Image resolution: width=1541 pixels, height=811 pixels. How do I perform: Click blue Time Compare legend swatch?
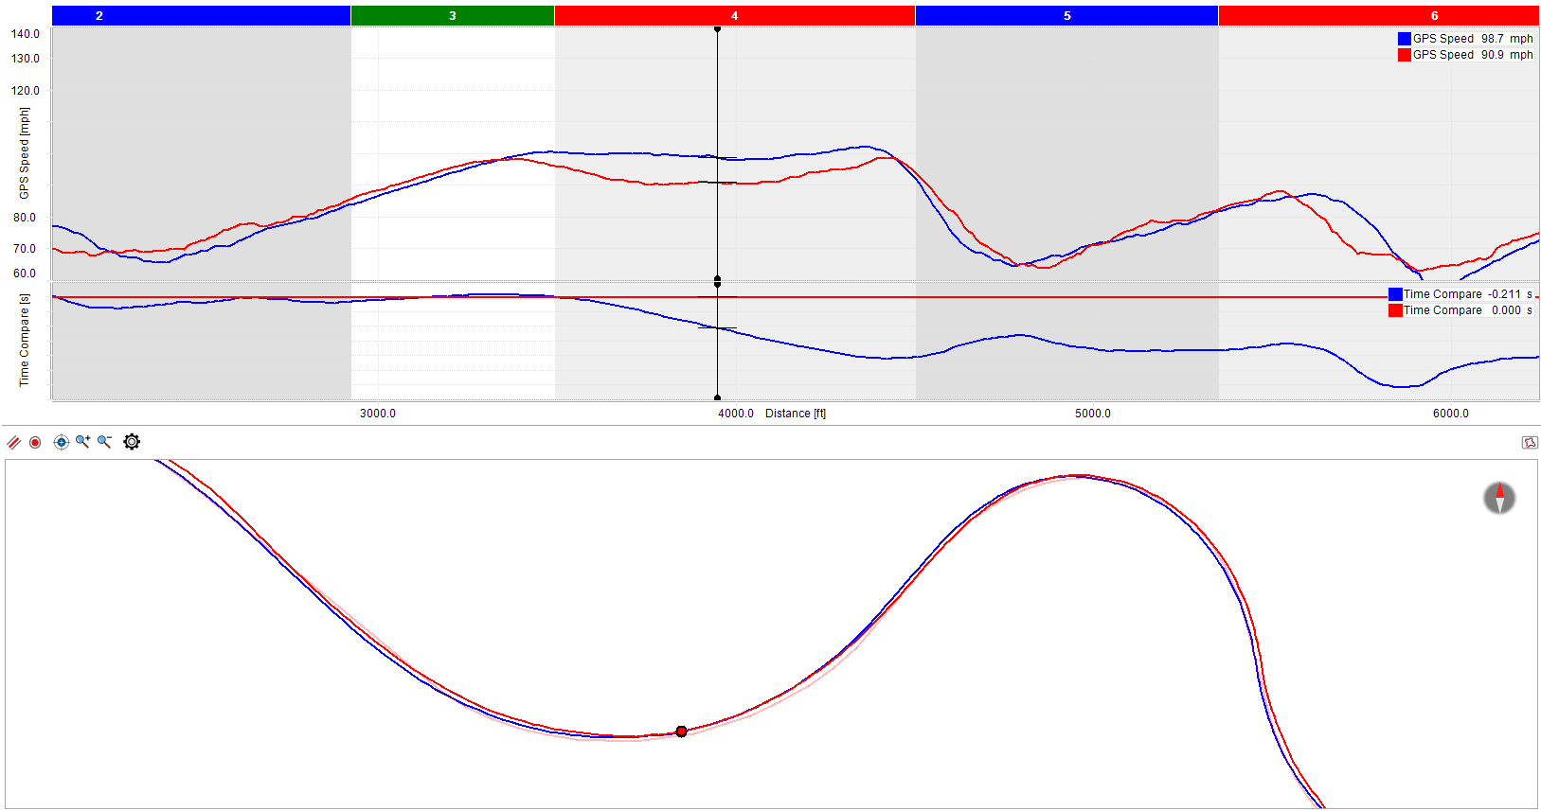(x=1395, y=294)
